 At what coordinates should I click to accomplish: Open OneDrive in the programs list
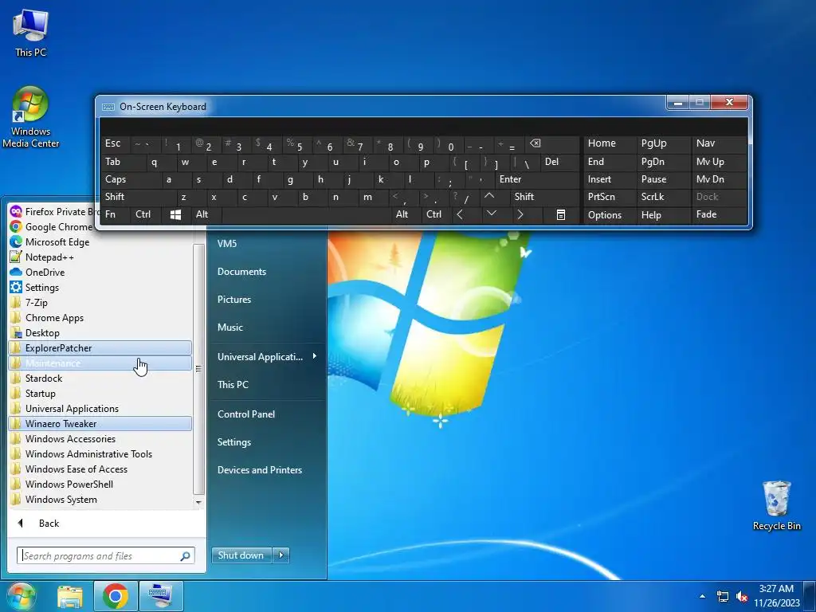pos(100,273)
